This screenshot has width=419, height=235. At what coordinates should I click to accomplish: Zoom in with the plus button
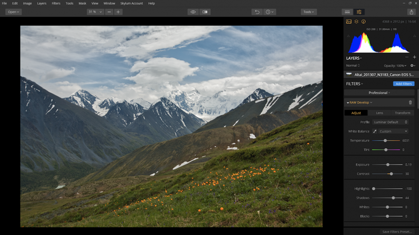click(x=118, y=12)
